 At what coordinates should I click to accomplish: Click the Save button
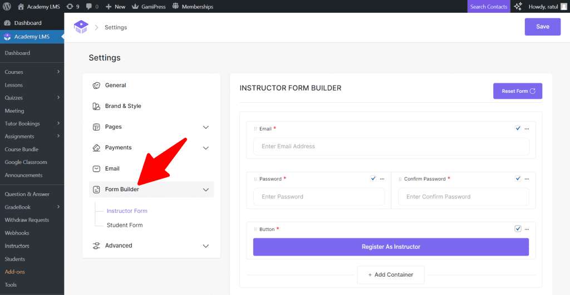click(542, 27)
